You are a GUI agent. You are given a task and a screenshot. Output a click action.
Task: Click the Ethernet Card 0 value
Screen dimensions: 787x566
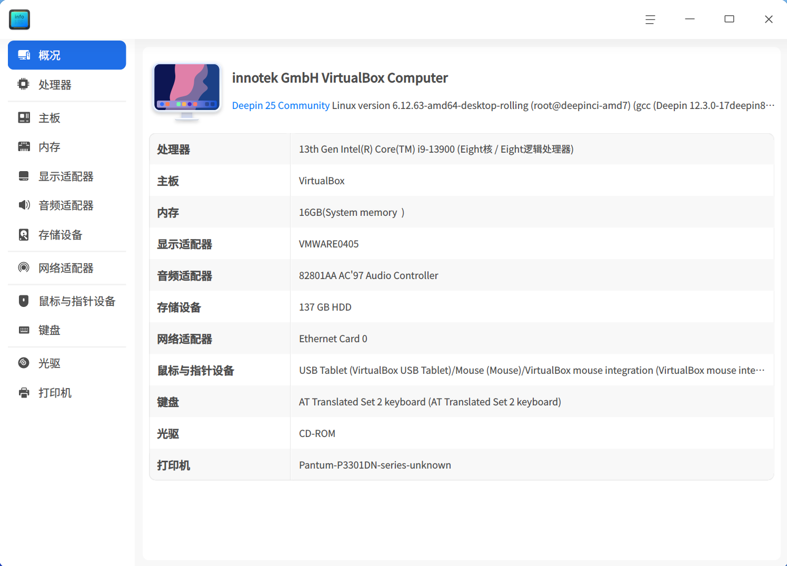tap(333, 339)
